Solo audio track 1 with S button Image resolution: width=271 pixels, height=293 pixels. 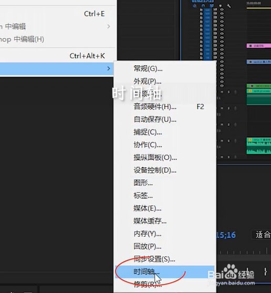[228, 92]
